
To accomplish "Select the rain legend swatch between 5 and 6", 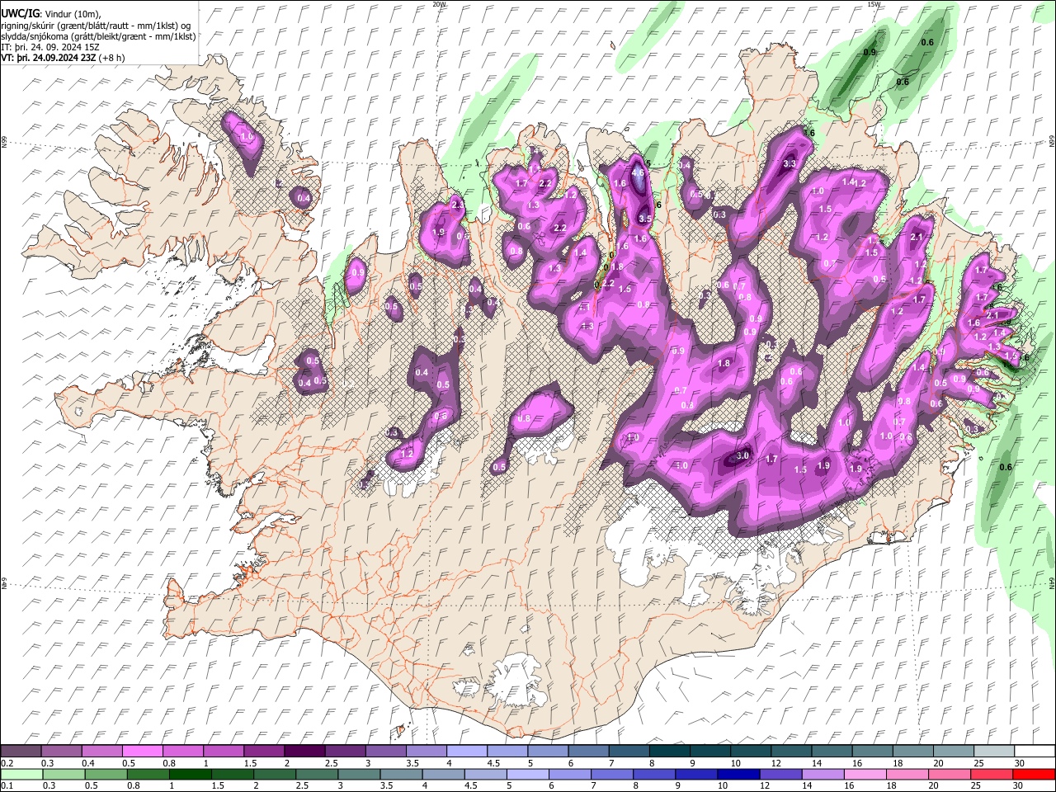I will click(x=528, y=774).
